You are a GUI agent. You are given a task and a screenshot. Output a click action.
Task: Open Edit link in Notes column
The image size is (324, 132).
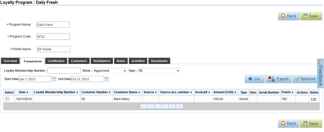[313, 99]
